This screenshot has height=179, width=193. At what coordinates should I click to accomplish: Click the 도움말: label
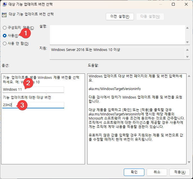[x=93, y=65]
